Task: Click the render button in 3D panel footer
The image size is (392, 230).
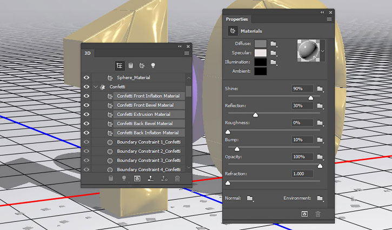Action: pyautogui.click(x=137, y=179)
